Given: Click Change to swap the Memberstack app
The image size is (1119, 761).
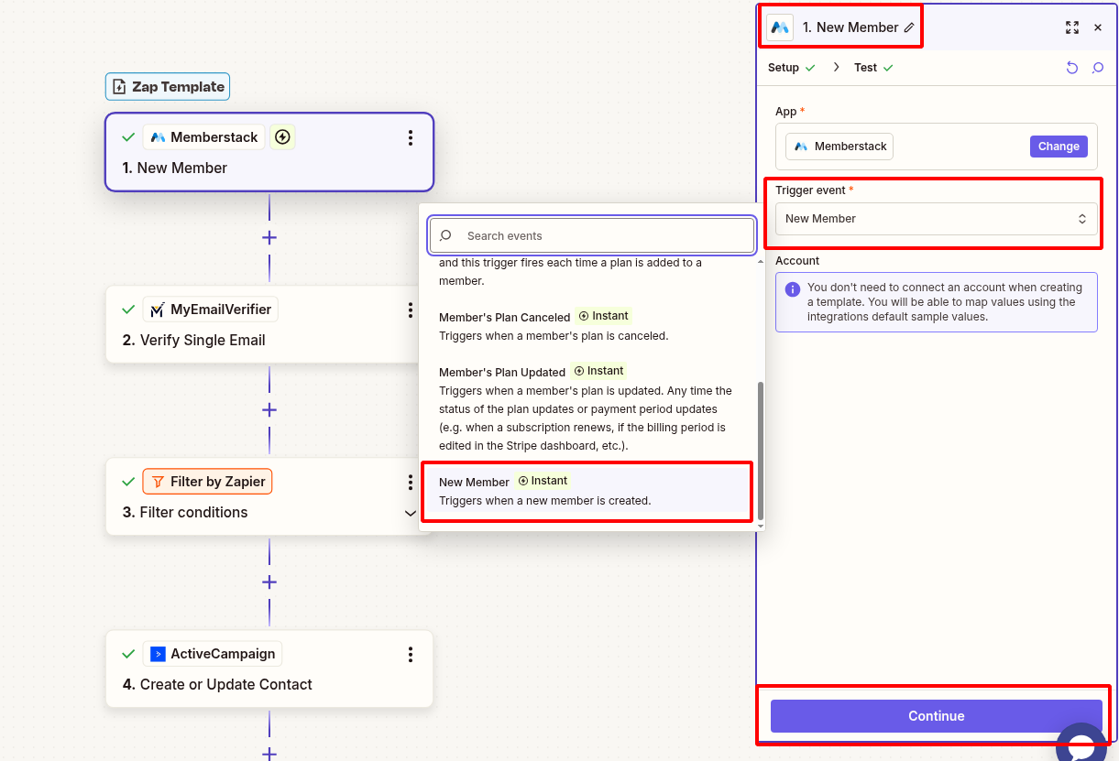Looking at the screenshot, I should (1059, 146).
